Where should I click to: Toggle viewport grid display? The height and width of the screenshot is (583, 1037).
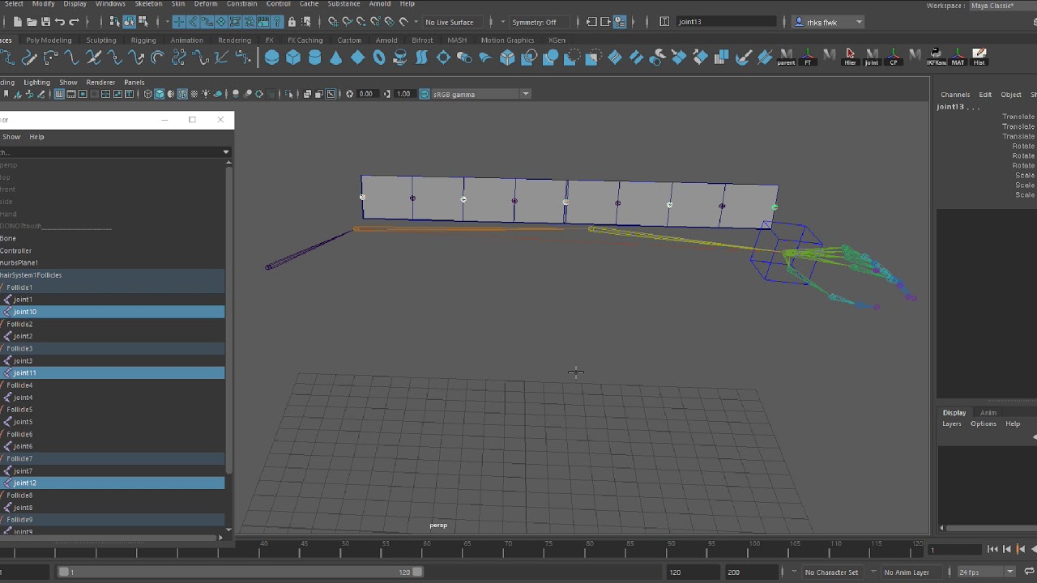click(x=59, y=94)
